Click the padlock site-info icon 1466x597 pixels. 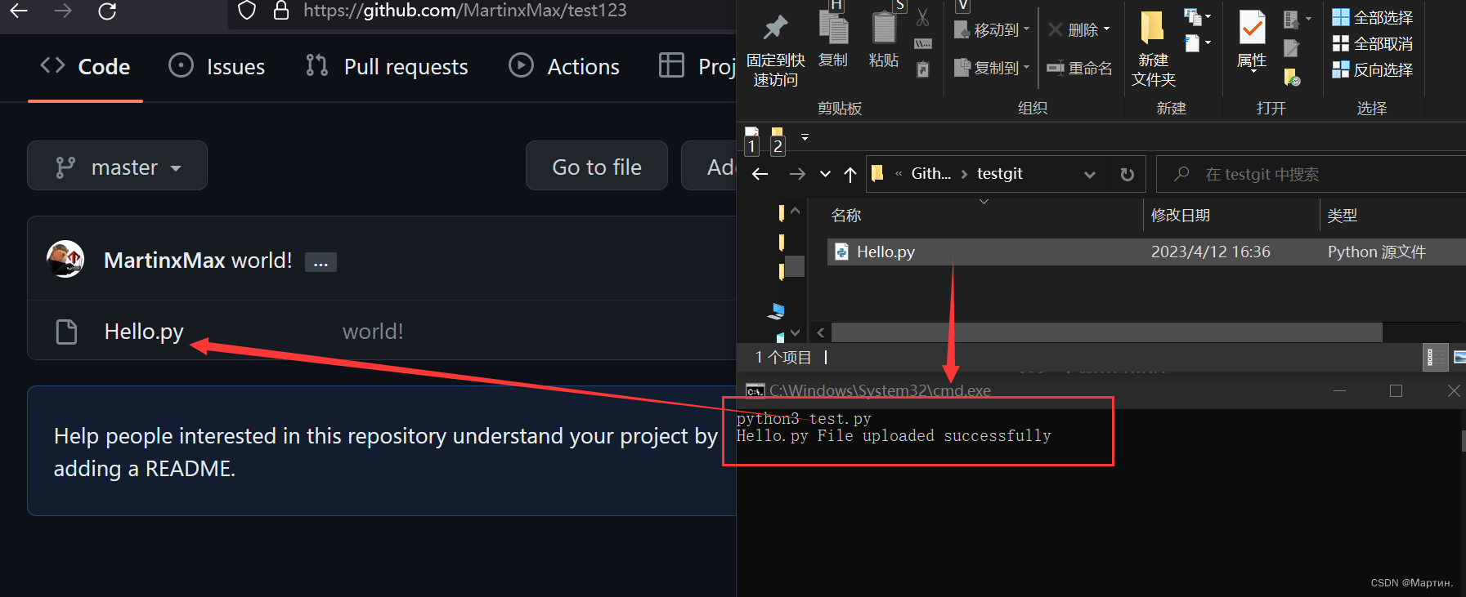(x=281, y=10)
